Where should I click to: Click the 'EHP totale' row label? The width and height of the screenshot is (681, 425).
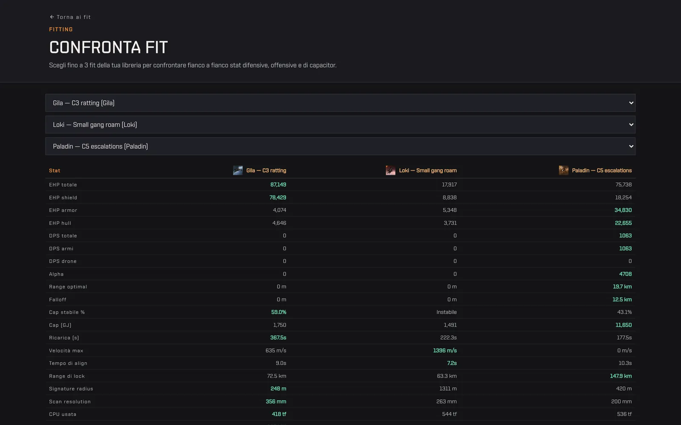[x=63, y=185]
